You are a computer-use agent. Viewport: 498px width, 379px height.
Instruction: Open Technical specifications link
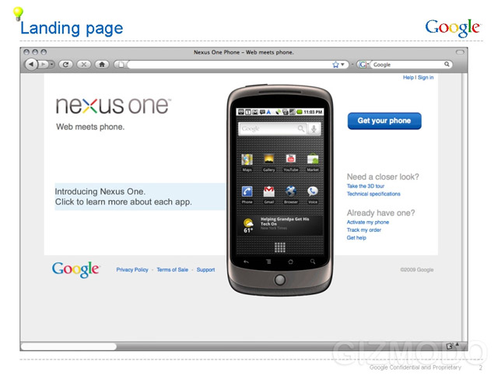pyautogui.click(x=373, y=194)
